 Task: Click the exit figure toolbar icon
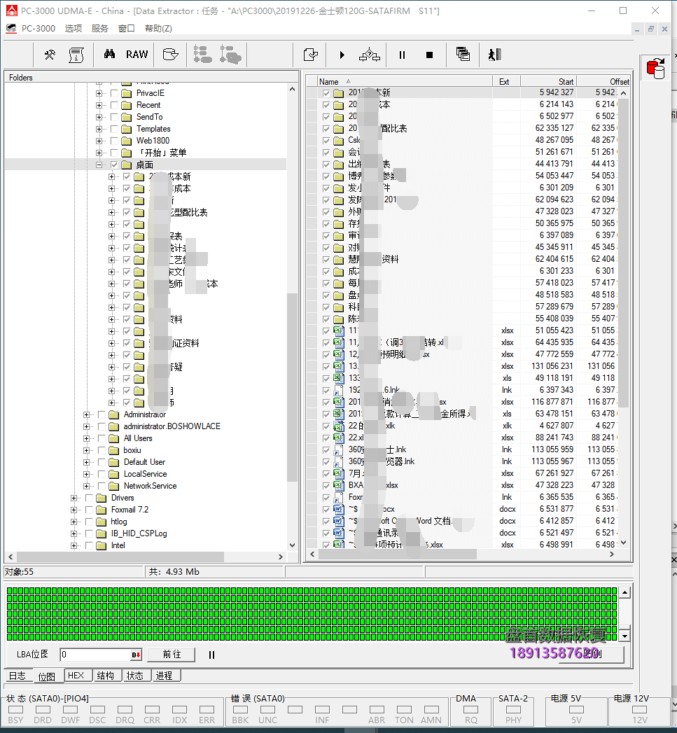(x=495, y=55)
